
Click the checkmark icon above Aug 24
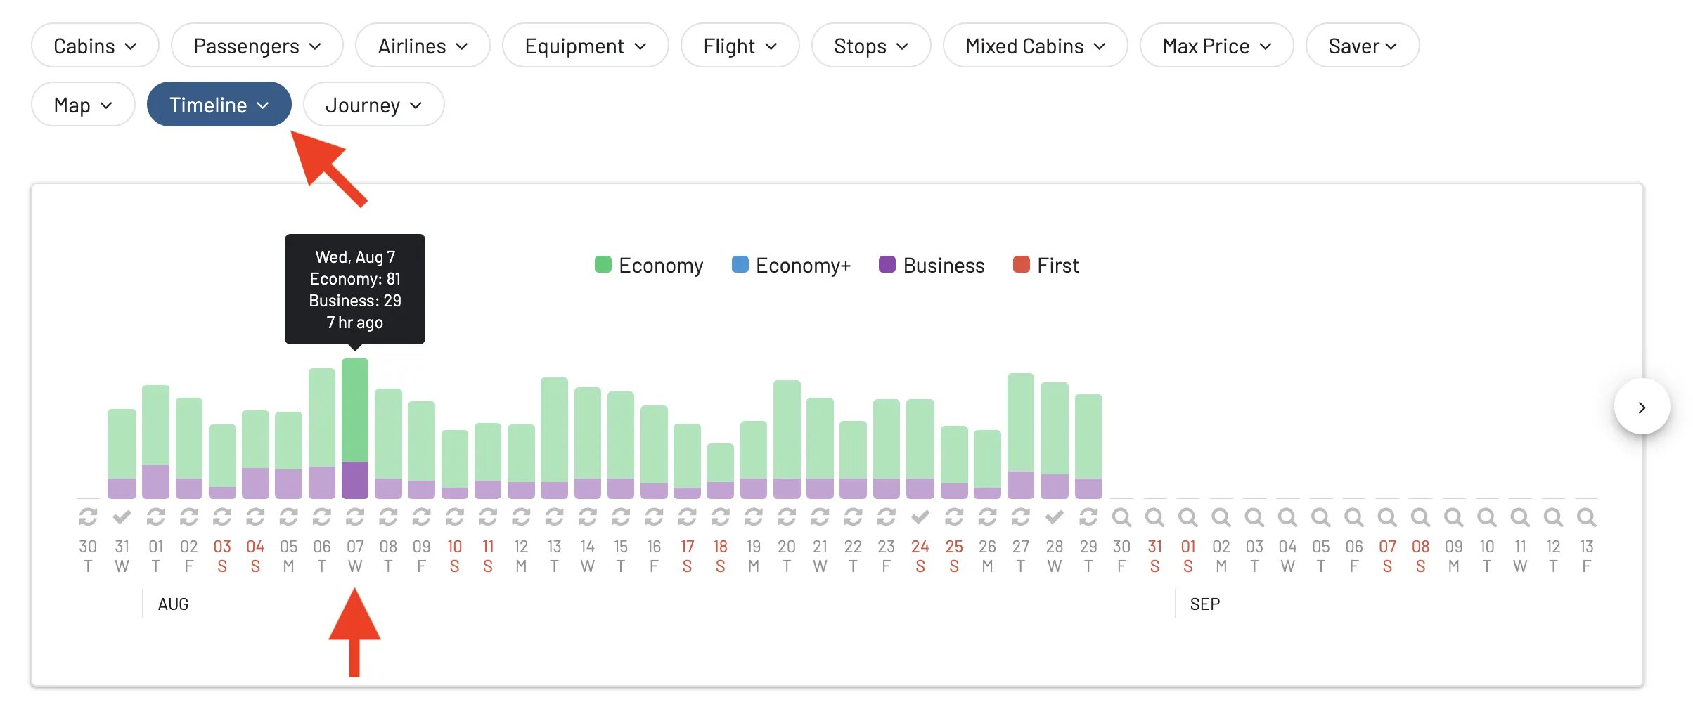[x=920, y=517]
